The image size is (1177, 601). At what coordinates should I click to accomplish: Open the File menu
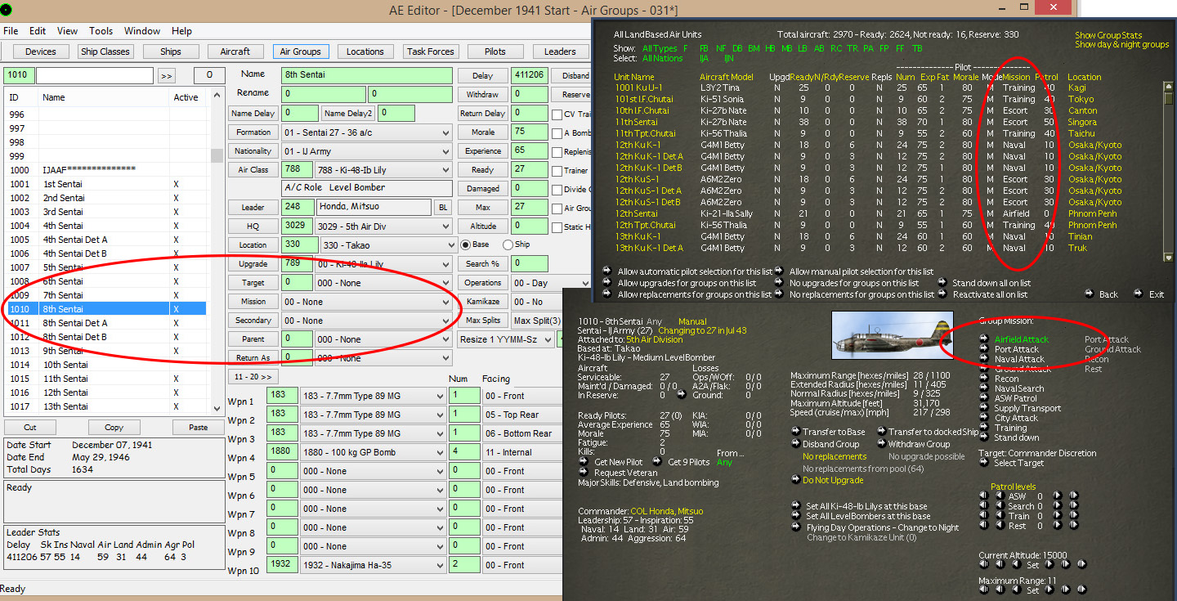click(x=11, y=31)
